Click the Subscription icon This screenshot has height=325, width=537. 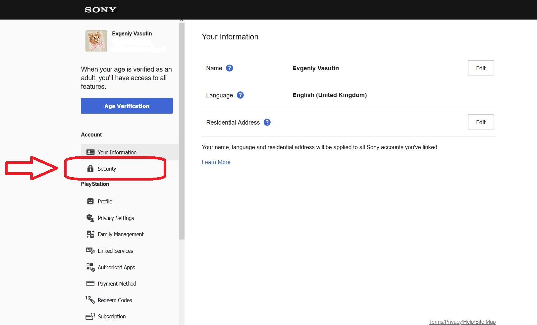[x=90, y=316]
